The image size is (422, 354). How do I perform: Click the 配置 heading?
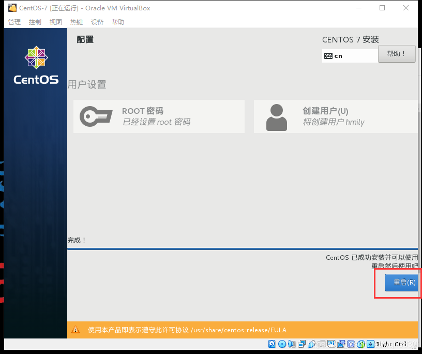click(85, 39)
